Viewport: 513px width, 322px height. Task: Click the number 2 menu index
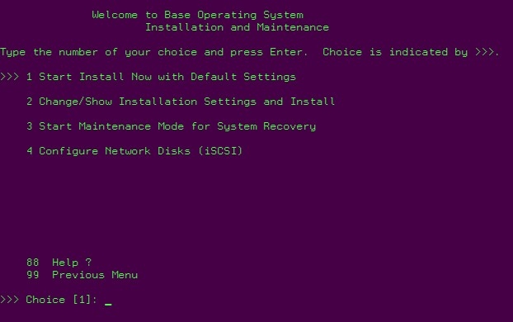(30, 102)
